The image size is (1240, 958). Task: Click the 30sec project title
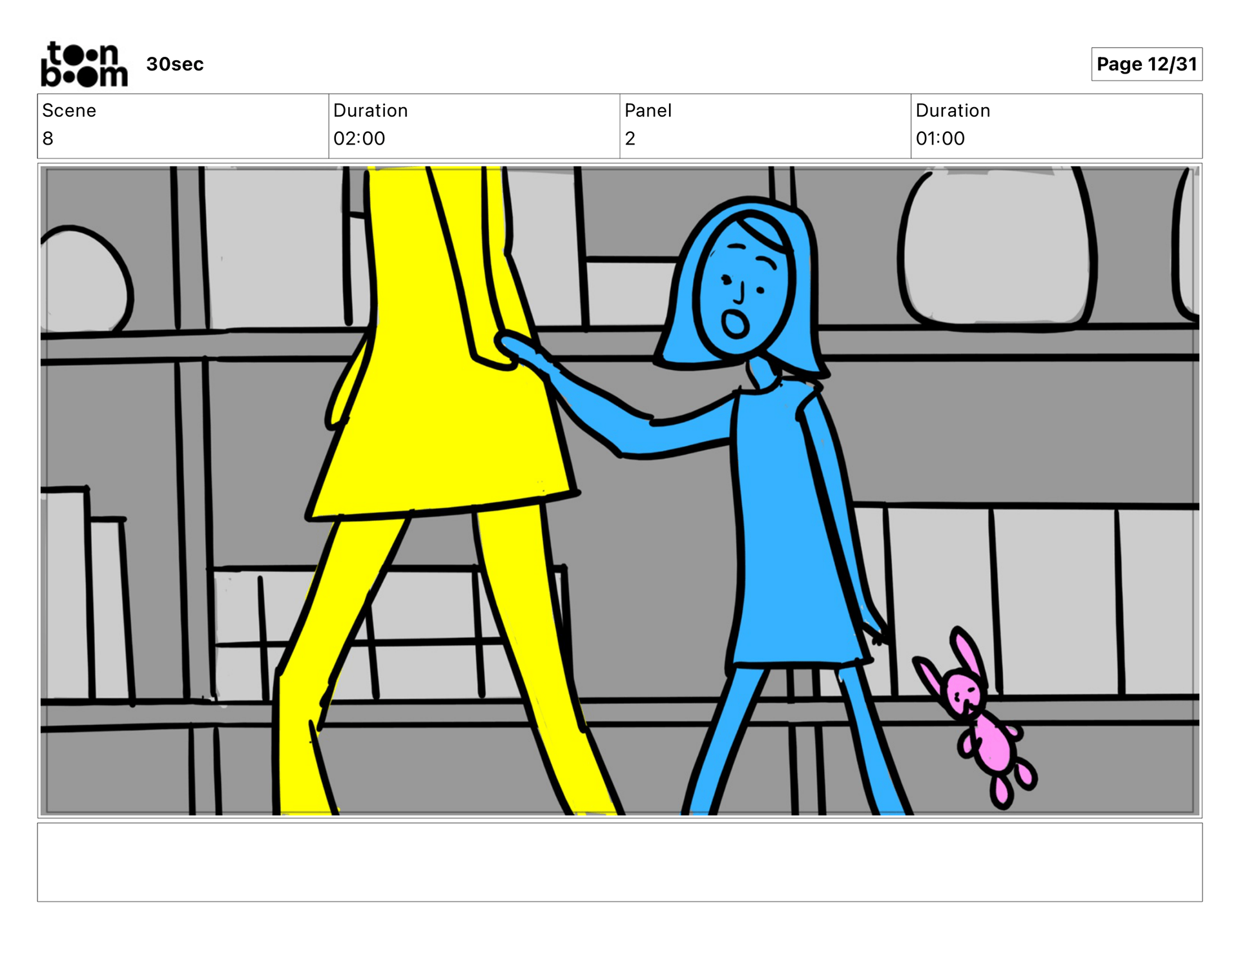click(x=174, y=64)
